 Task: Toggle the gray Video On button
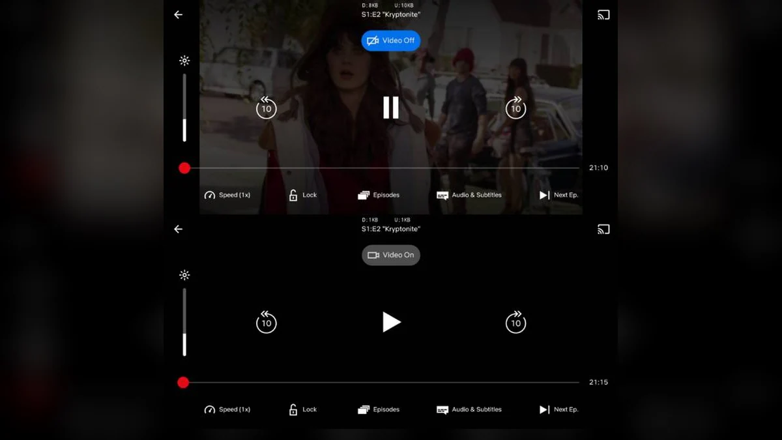(391, 255)
